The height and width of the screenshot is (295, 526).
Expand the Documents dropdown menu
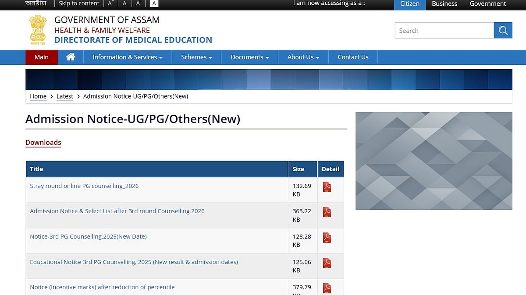(x=249, y=57)
